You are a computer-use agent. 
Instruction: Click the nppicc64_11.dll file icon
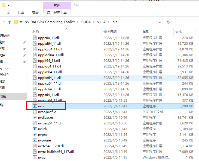coord(35,49)
